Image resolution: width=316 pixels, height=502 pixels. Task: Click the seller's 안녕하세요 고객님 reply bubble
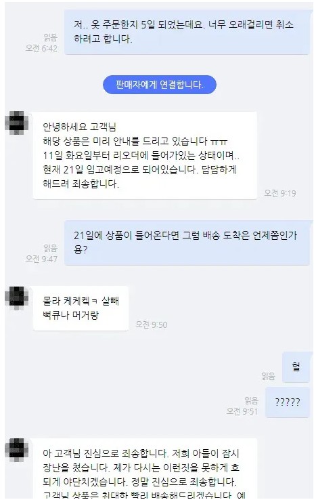(145, 155)
